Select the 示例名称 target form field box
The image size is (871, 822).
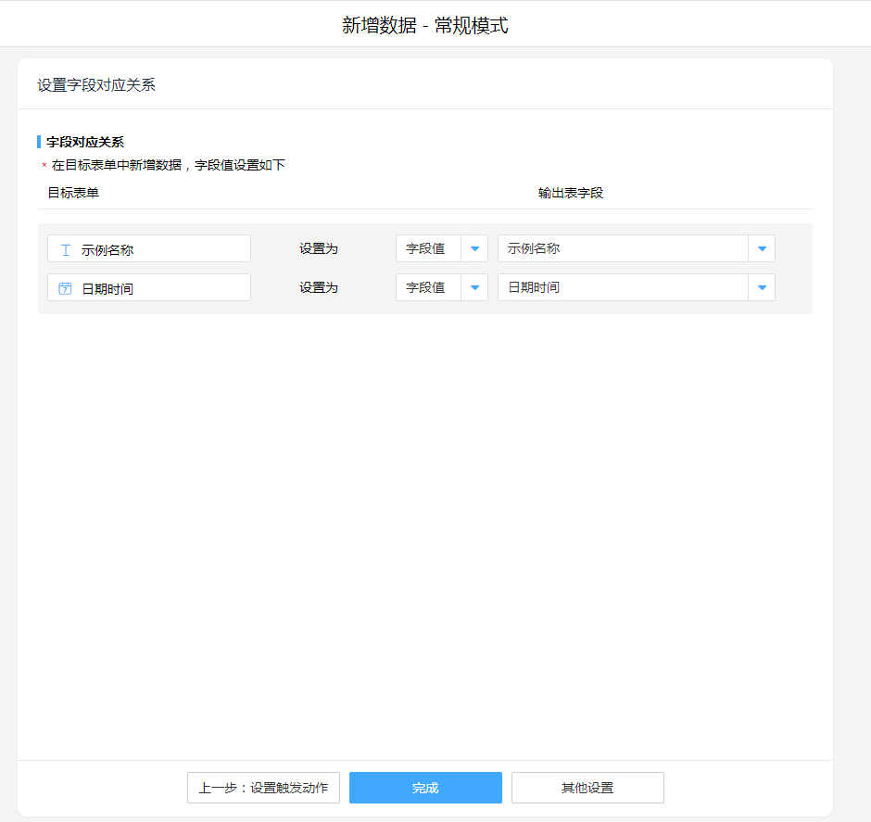click(149, 249)
